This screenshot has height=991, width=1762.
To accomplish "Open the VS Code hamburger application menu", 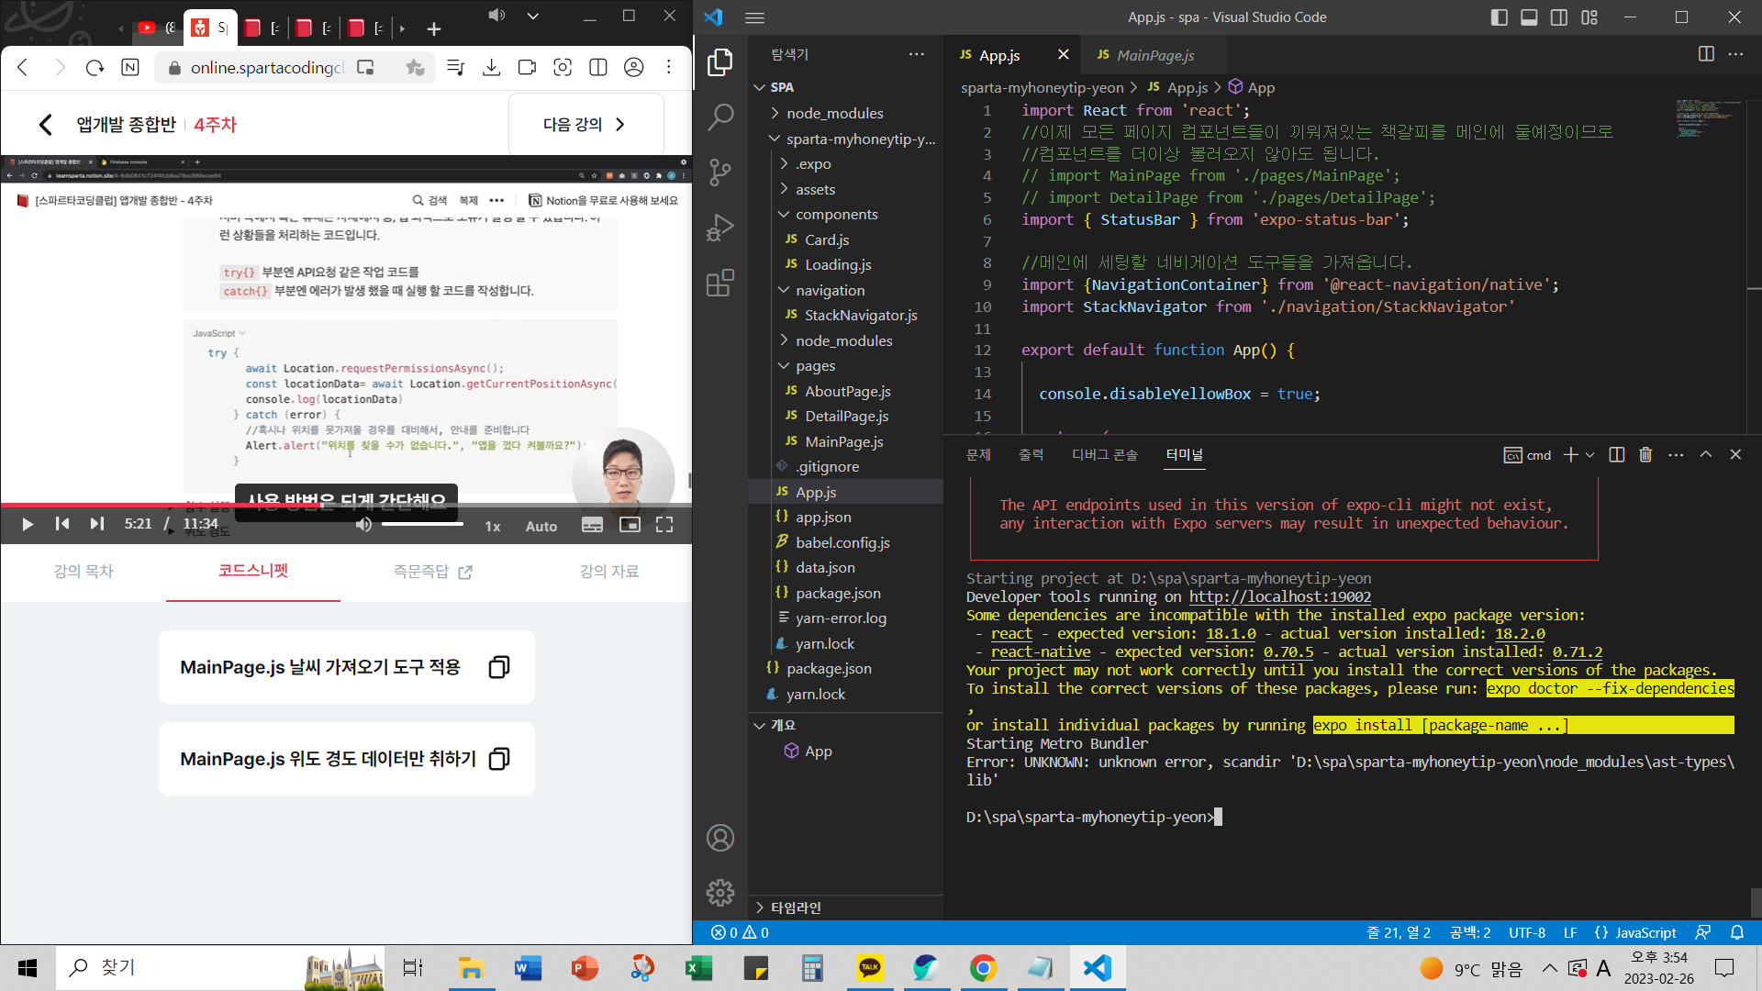I will coord(754,17).
